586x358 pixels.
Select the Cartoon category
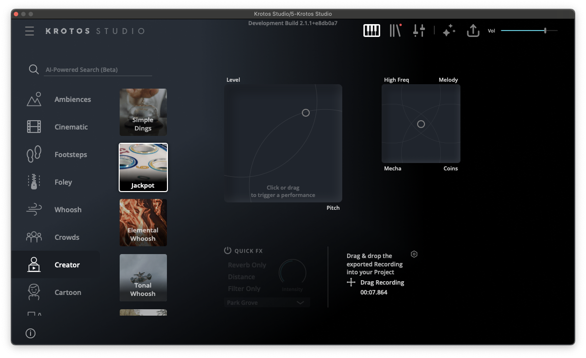[68, 293]
